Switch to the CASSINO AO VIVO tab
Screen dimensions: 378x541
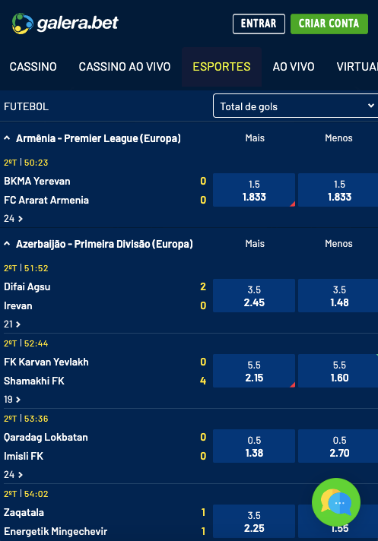tap(125, 67)
